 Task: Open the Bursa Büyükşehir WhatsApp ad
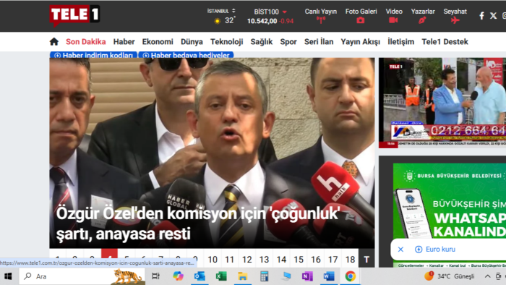[x=450, y=215]
